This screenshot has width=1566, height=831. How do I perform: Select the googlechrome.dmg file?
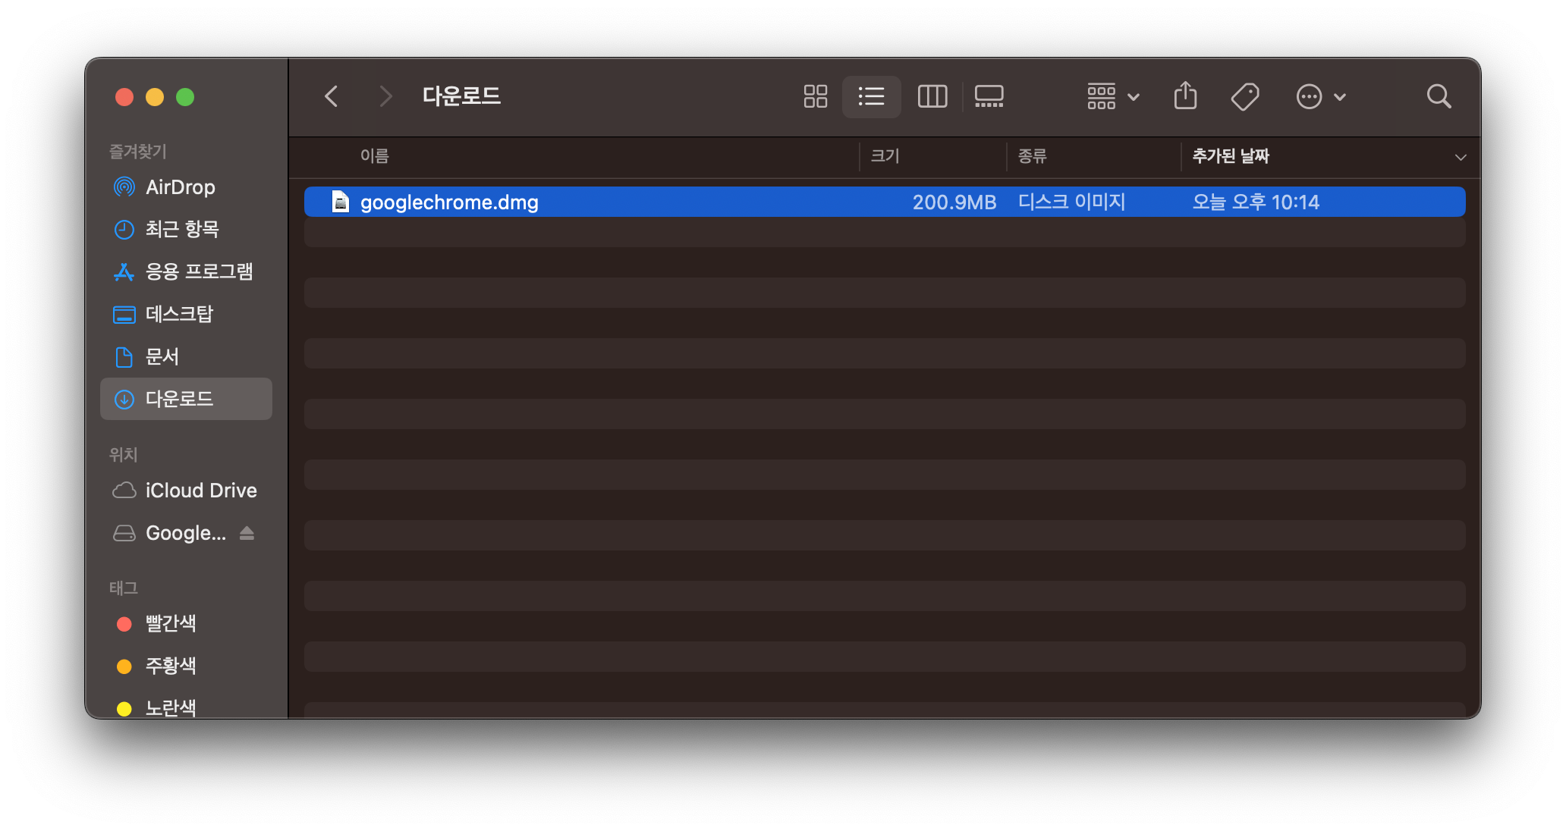[x=449, y=202]
